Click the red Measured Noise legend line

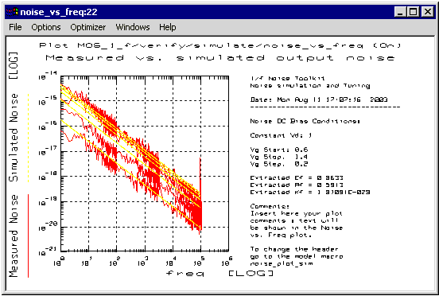[x=29, y=236]
